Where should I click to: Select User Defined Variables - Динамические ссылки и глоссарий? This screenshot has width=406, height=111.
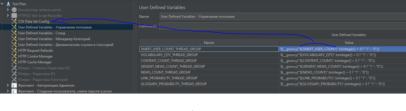pyautogui.click(x=66, y=45)
